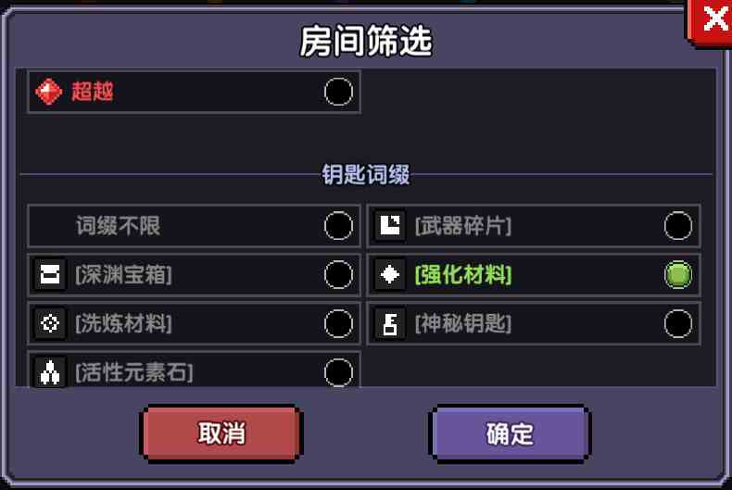Click the 钥匙词缀 section header

pyautogui.click(x=365, y=174)
